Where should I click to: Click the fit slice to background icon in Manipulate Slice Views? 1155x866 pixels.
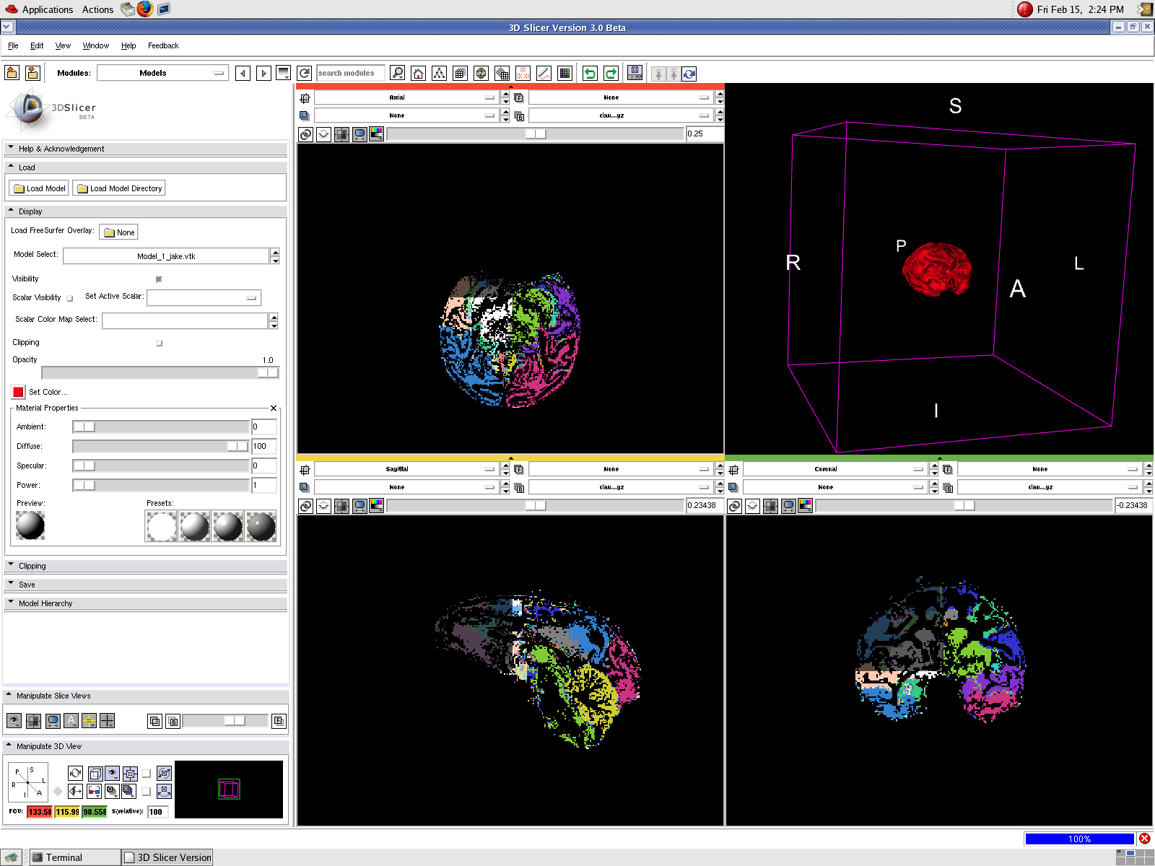pyautogui.click(x=33, y=720)
